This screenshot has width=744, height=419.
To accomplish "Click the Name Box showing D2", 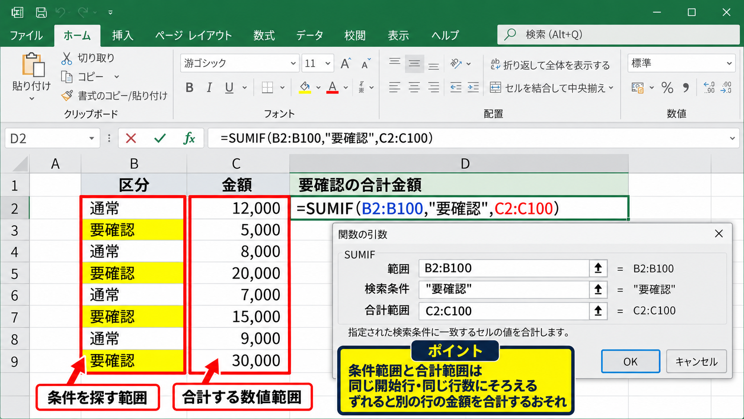I will (x=52, y=138).
